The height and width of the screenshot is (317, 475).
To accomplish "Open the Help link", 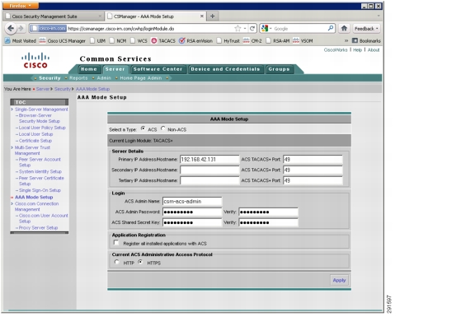I will click(357, 50).
